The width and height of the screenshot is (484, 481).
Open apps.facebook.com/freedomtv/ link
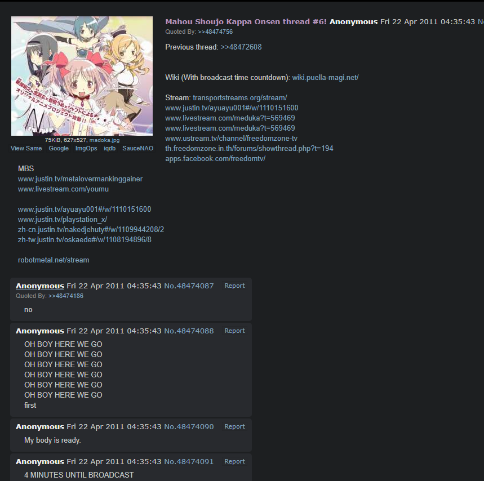pos(215,159)
